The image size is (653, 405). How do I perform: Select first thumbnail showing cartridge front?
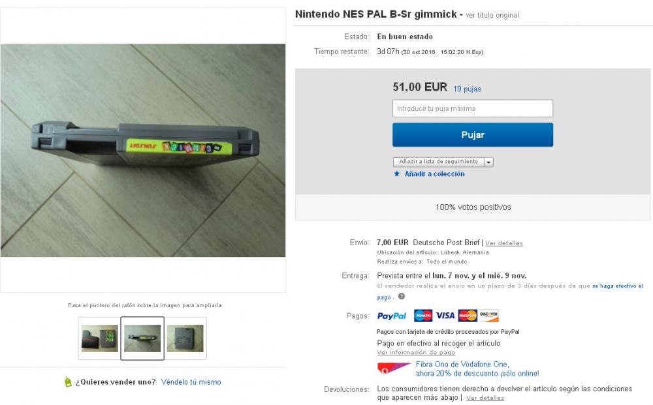pyautogui.click(x=99, y=338)
